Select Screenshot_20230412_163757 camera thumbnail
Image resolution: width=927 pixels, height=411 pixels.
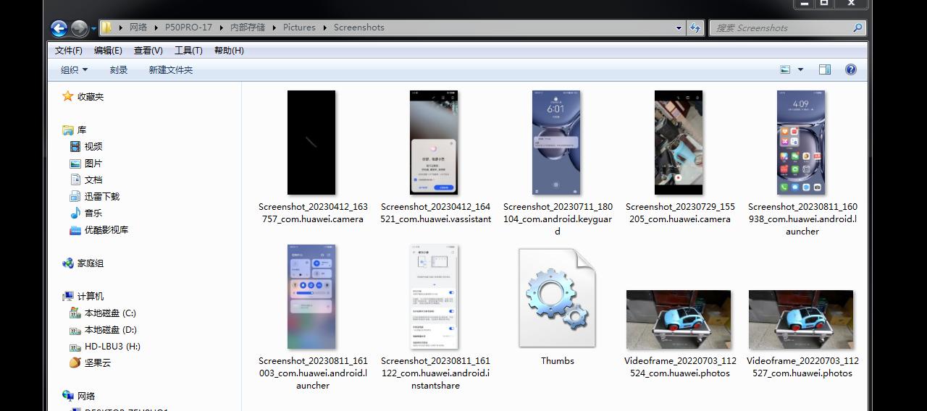311,143
